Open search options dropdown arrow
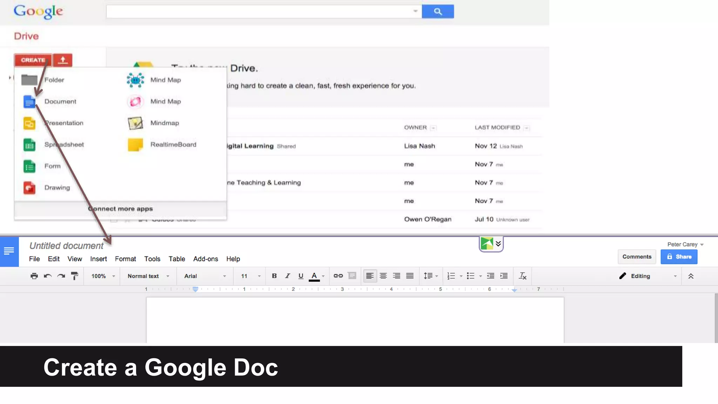This screenshot has height=404, width=718. (x=415, y=11)
